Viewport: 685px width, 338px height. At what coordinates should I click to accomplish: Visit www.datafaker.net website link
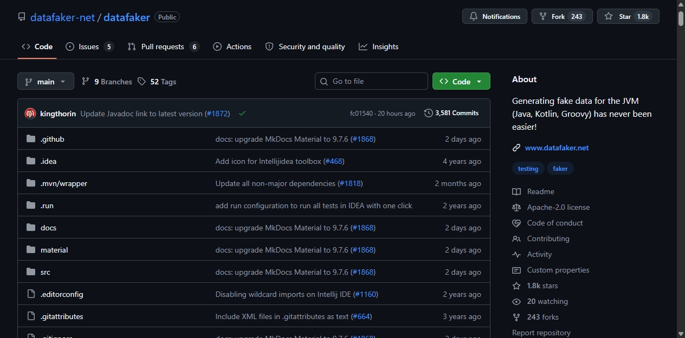click(x=557, y=148)
